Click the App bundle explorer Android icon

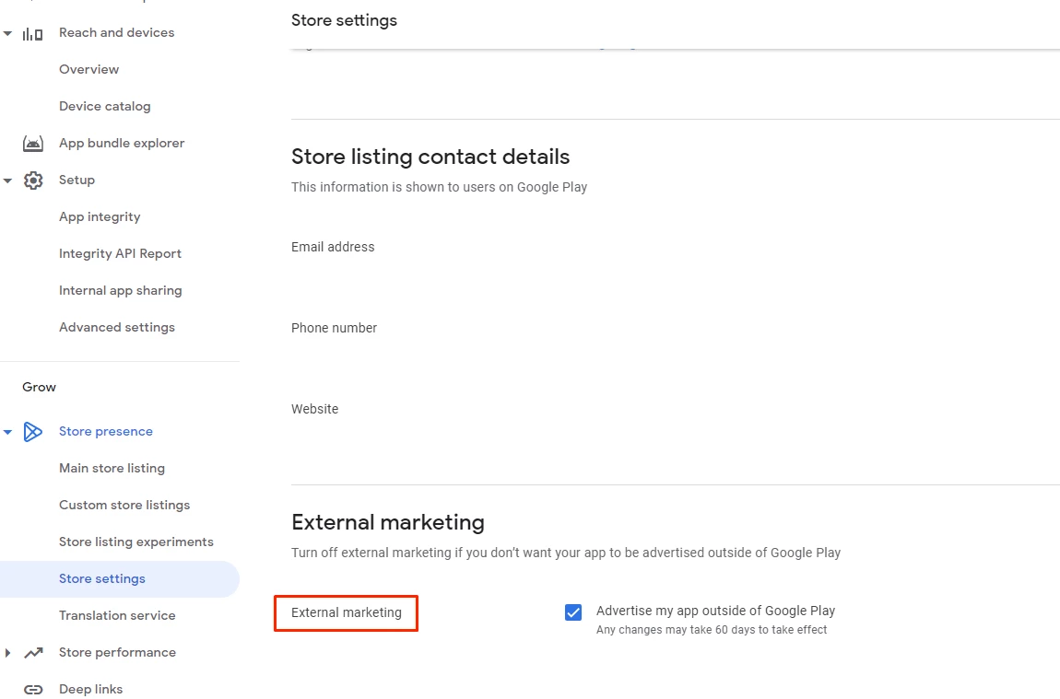(33, 144)
